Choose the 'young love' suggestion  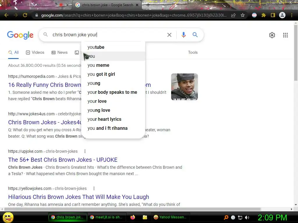pos(113,110)
